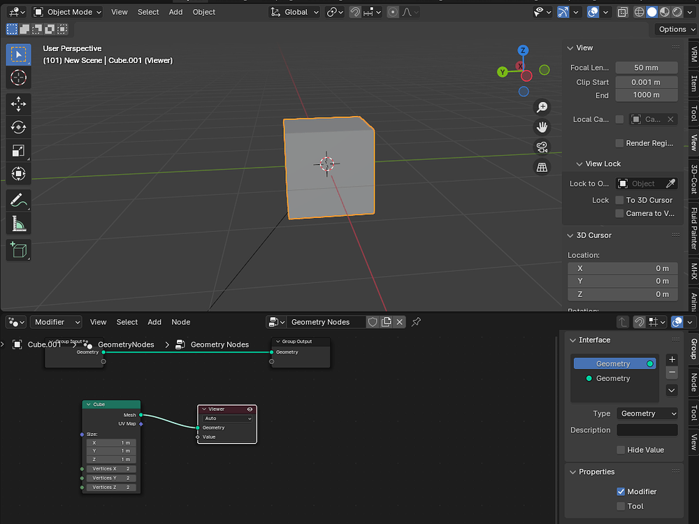Open the interface Type Geometry dropdown
The width and height of the screenshot is (699, 524).
click(647, 414)
